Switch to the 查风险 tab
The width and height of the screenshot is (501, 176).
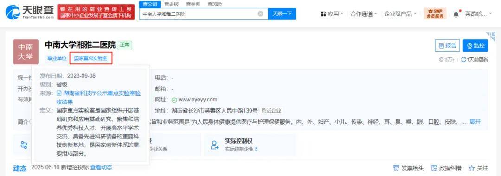(x=214, y=5)
